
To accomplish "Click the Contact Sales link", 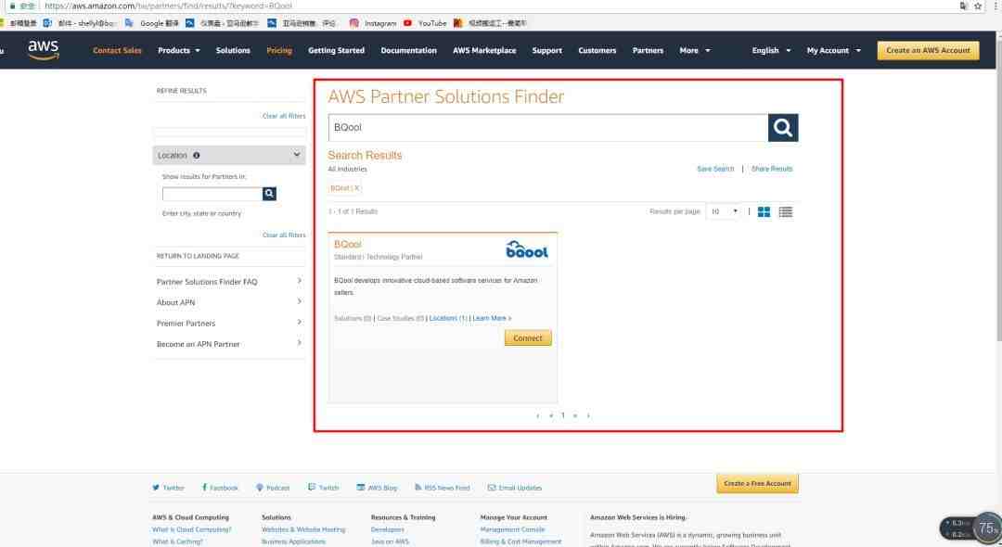I will (117, 50).
